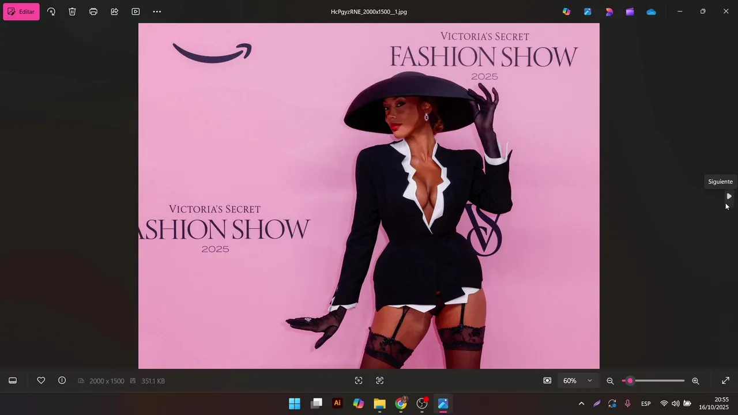This screenshot has width=738, height=415.
Task: Open File Explorer on taskbar
Action: click(379, 403)
